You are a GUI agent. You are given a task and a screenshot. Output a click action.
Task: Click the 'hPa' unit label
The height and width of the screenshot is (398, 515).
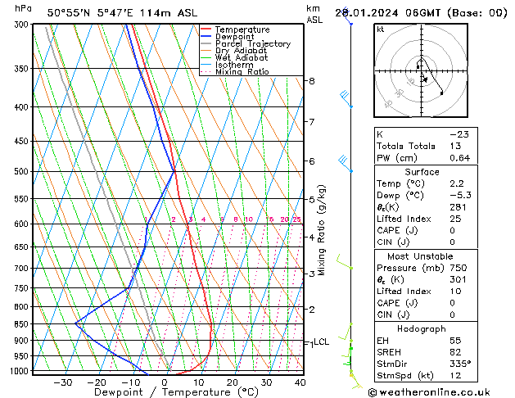tap(23, 9)
